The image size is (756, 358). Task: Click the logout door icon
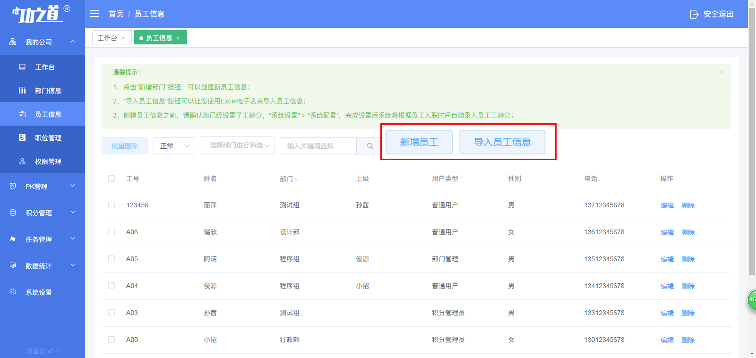coord(694,14)
